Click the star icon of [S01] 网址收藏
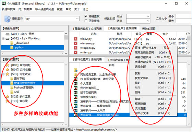Screen dimensions: 192x132 [x=8, y=74]
